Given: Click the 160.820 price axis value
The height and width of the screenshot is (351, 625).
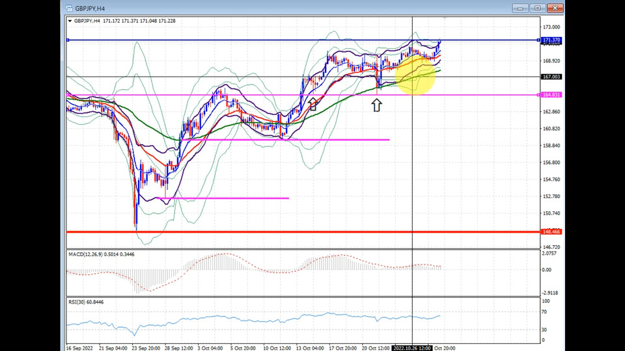Looking at the screenshot, I should [551, 129].
